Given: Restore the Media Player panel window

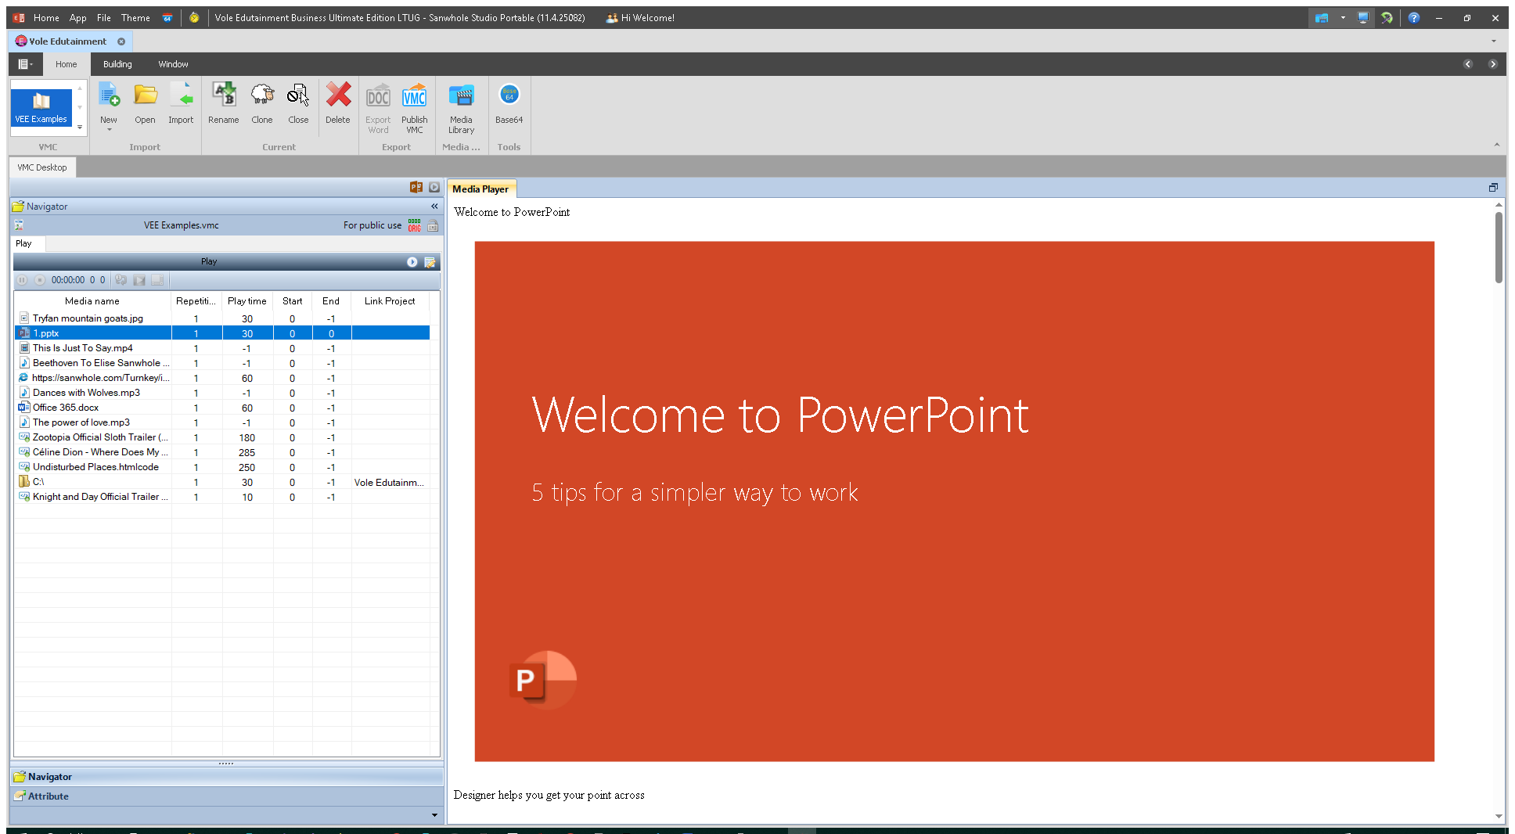Looking at the screenshot, I should 1493,188.
